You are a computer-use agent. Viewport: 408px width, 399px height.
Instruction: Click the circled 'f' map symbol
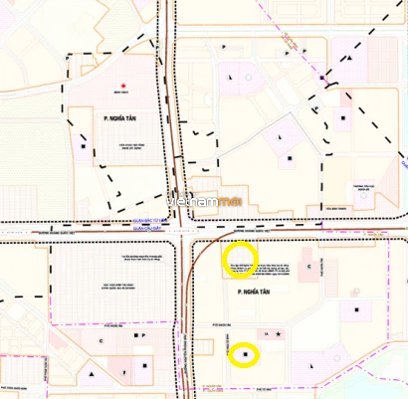tap(124, 372)
